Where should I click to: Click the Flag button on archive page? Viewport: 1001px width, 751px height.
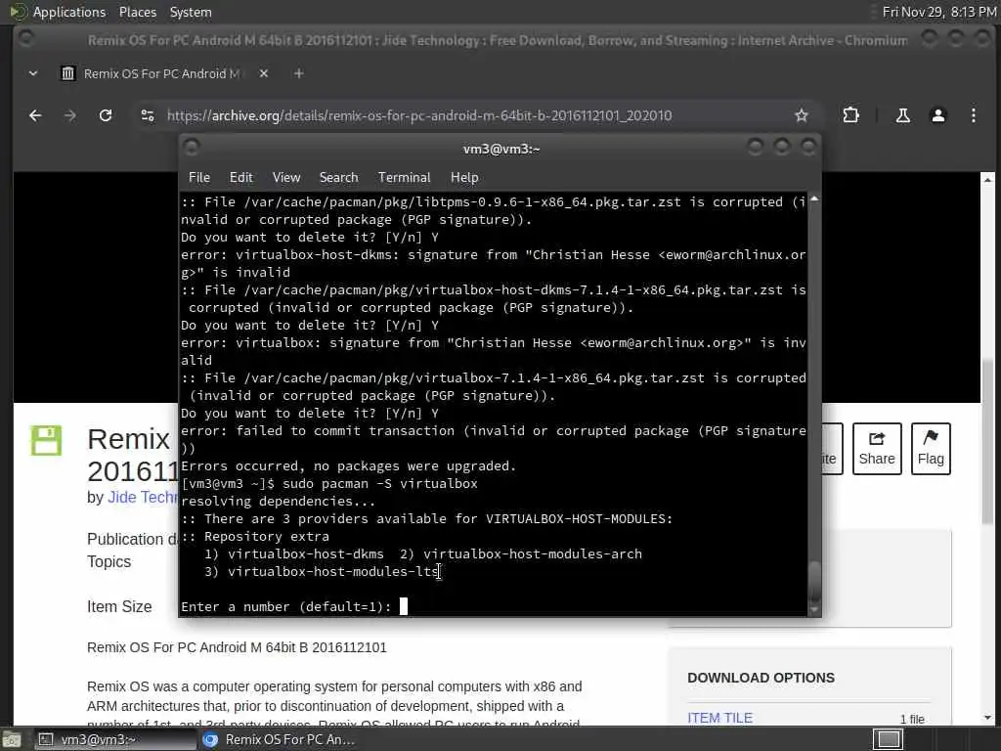931,448
